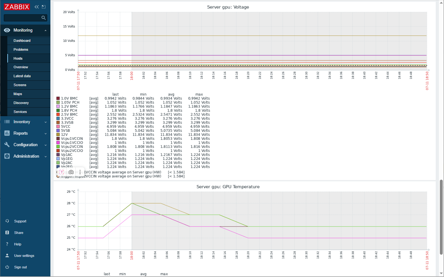
Task: Click the 2.5V BMC legend color swatch
Action: (58, 115)
